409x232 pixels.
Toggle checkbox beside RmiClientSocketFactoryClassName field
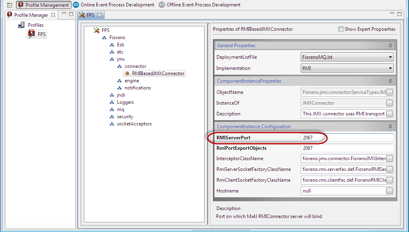(389, 180)
